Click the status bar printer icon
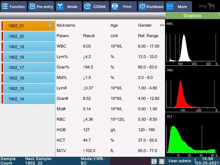Viewport: 220px width, 165px height. [162, 161]
